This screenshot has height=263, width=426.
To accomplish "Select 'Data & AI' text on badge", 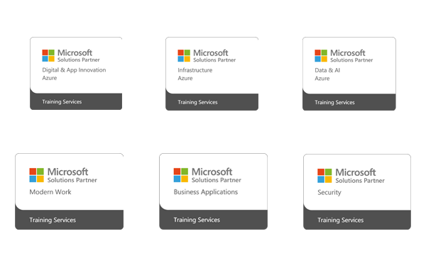I will (327, 70).
